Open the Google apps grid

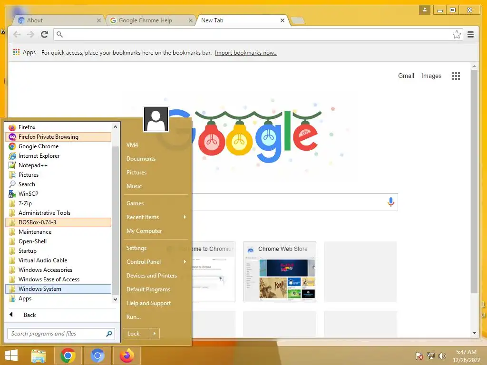[456, 76]
